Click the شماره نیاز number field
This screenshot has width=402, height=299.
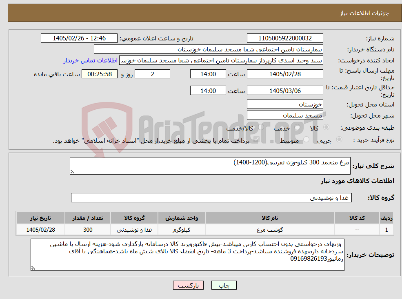285,38
